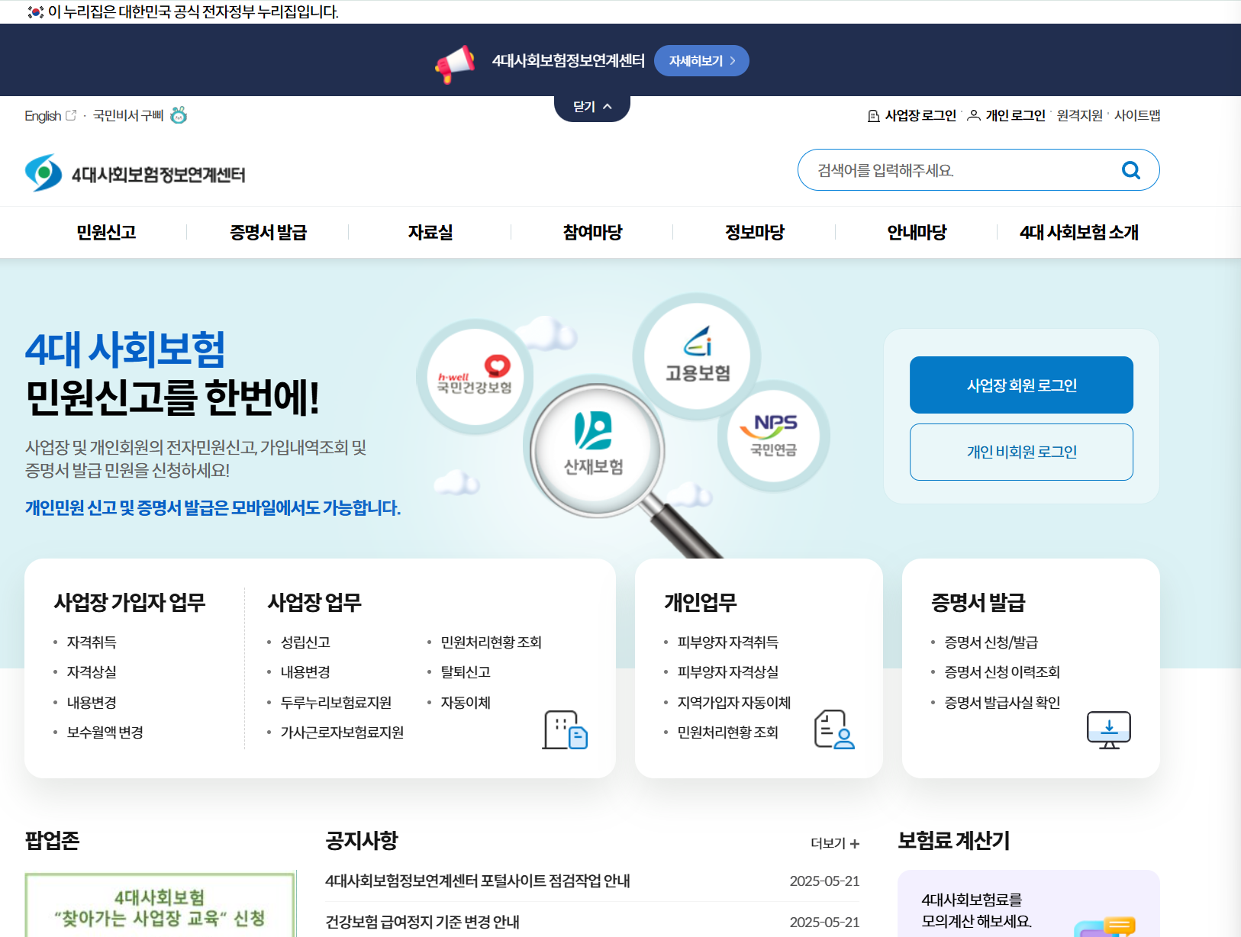
Task: Open notice 건강보험 급여정지 기준 변경 안내
Action: pyautogui.click(x=422, y=922)
